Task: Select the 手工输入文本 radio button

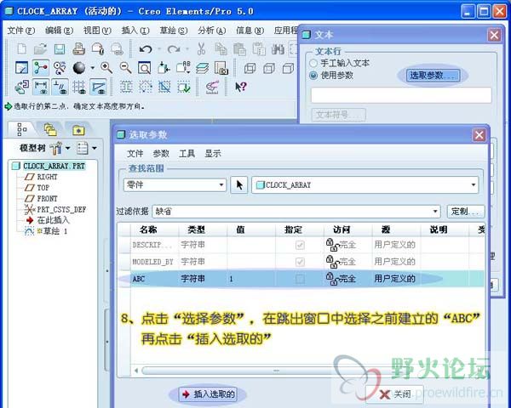Action: [x=313, y=63]
